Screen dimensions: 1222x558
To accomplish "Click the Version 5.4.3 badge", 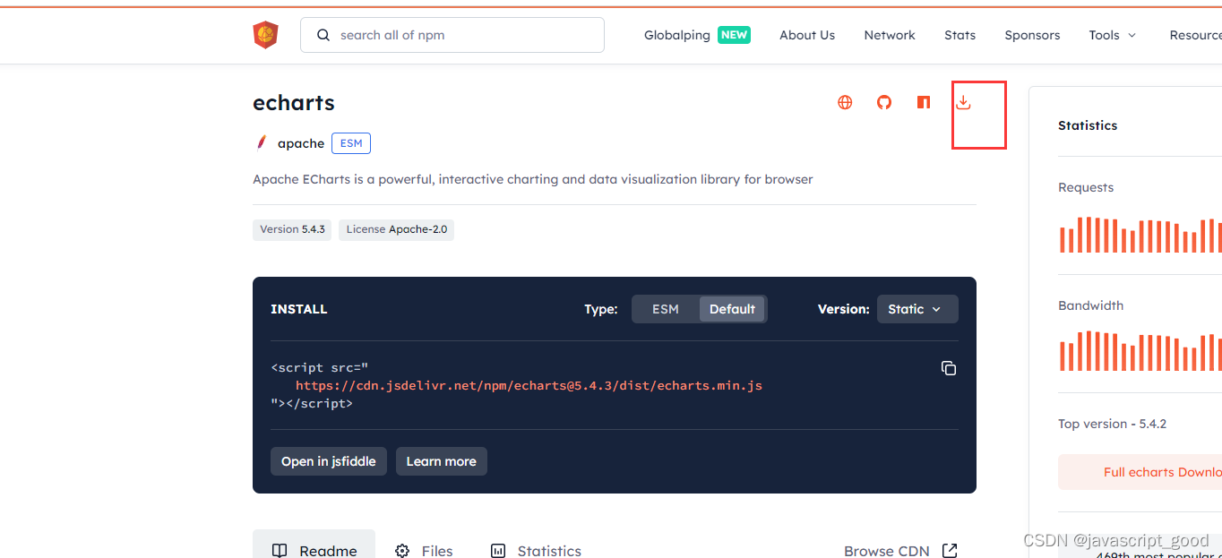I will click(x=292, y=229).
